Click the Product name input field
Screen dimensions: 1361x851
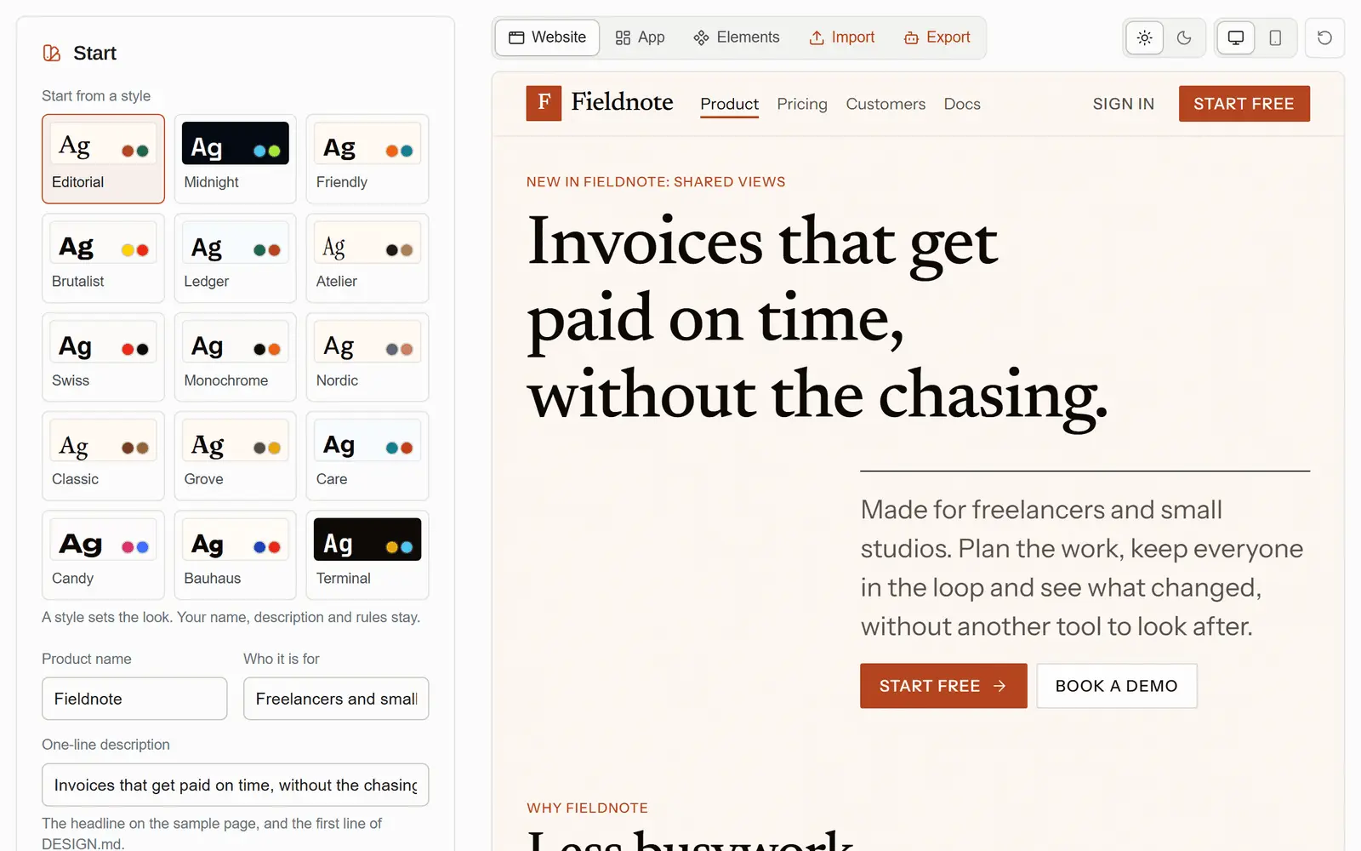click(x=134, y=699)
